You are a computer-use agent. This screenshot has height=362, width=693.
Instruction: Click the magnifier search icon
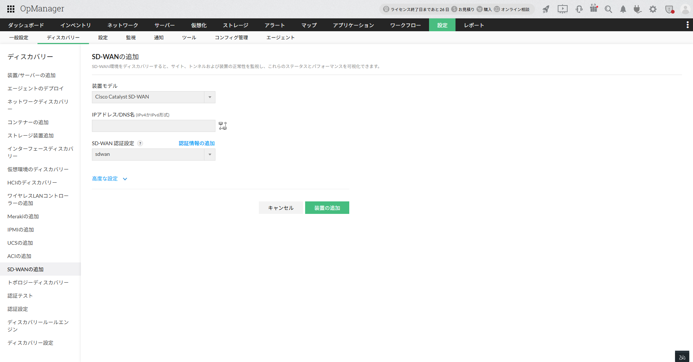tap(608, 9)
